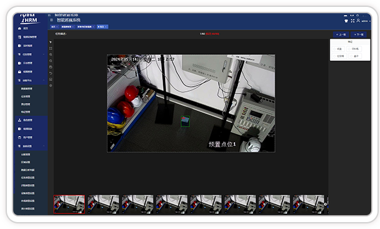Select the rectangle box-drawing tool with four corners

(51, 49)
